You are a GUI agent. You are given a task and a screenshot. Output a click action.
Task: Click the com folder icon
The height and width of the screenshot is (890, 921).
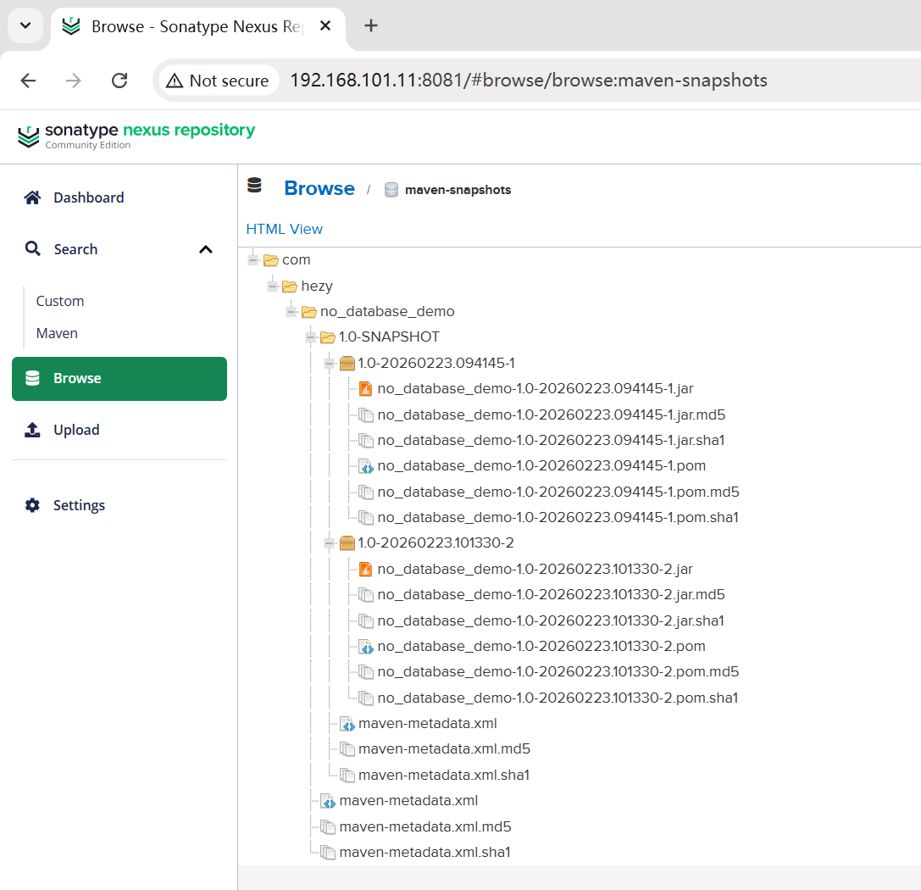271,260
